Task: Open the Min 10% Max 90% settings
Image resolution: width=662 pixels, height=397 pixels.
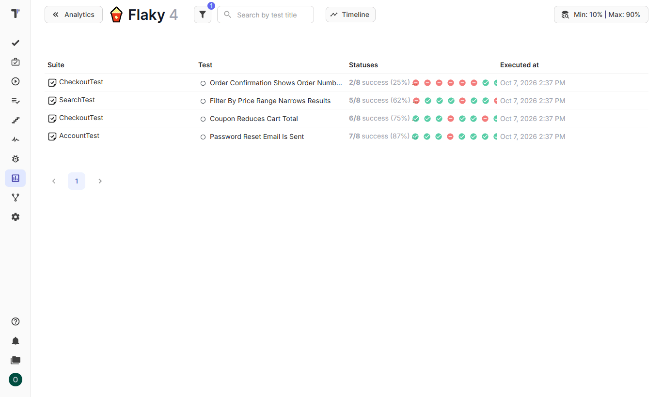Action: click(601, 15)
